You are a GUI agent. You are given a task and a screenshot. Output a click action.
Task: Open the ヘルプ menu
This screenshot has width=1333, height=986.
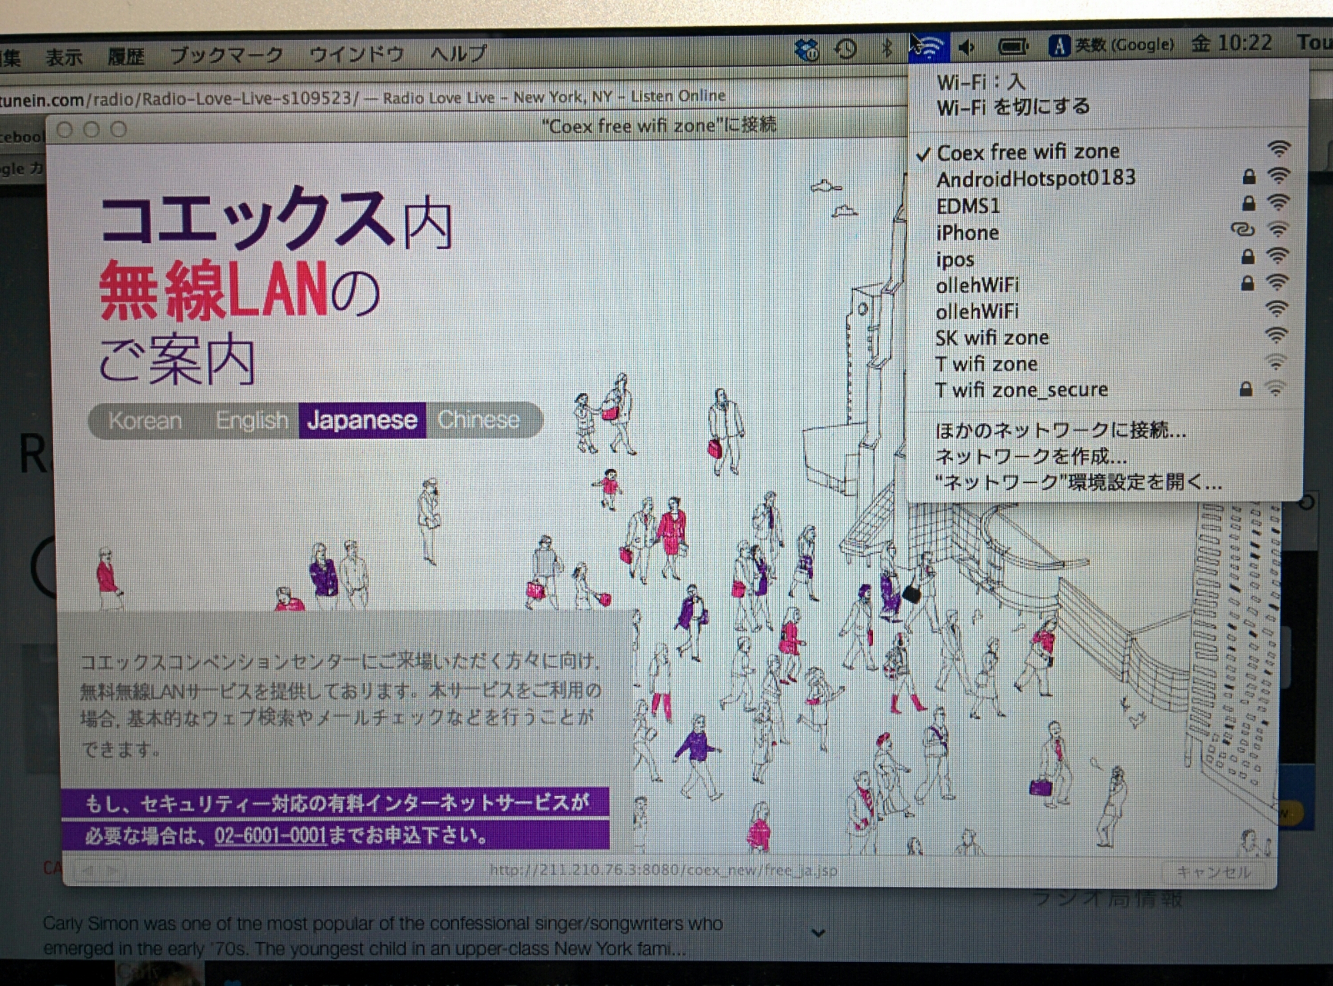(x=459, y=52)
